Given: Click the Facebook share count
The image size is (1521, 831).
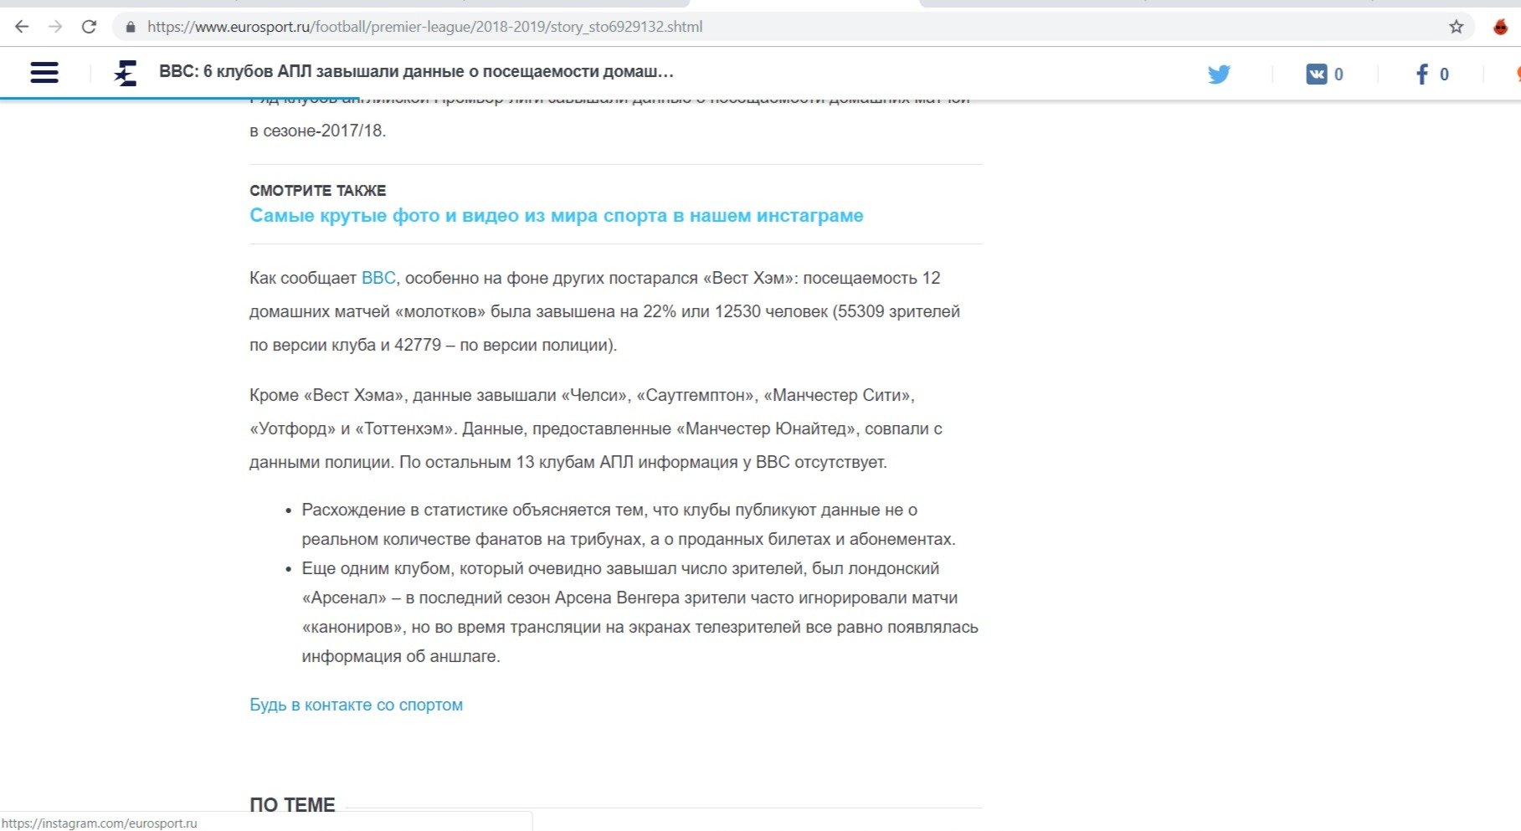Looking at the screenshot, I should [x=1444, y=74].
